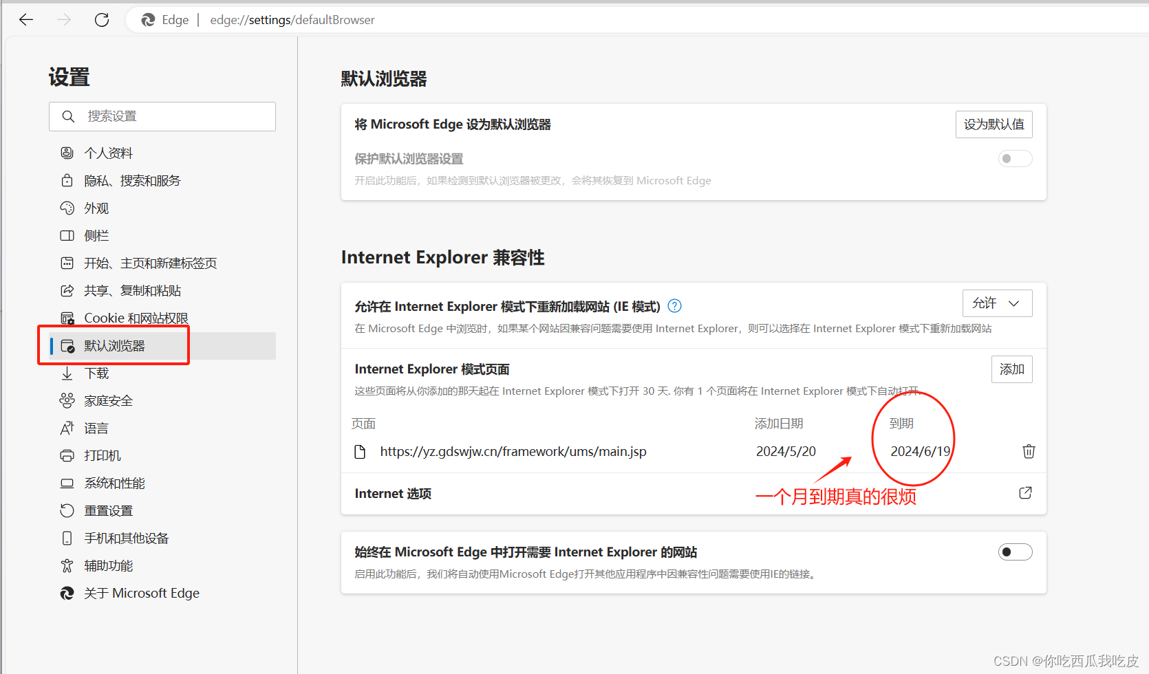Reload the page with the refresh icon
The width and height of the screenshot is (1149, 674).
coord(102,20)
